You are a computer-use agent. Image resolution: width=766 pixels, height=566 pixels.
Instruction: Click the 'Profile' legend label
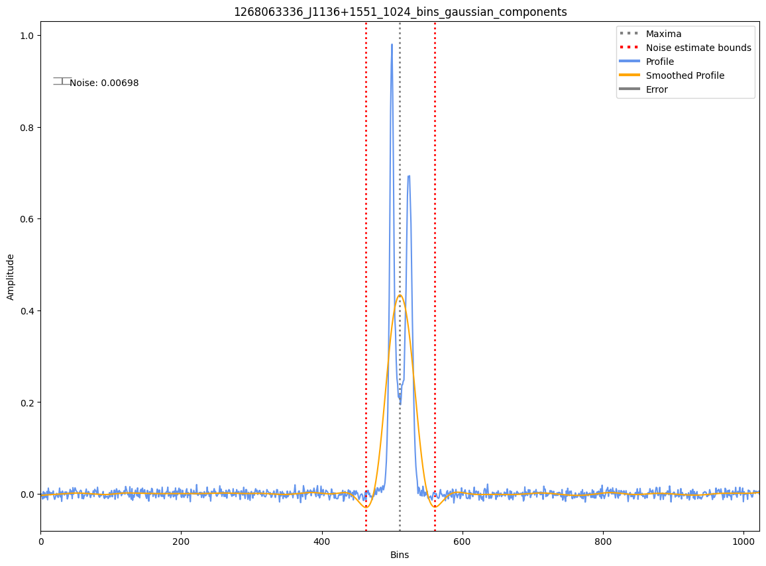click(x=660, y=62)
